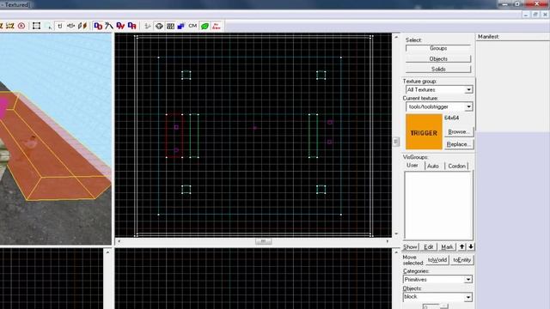Viewport: 550px width, 309px height.
Task: Click the toEntity button
Action: 462,260
